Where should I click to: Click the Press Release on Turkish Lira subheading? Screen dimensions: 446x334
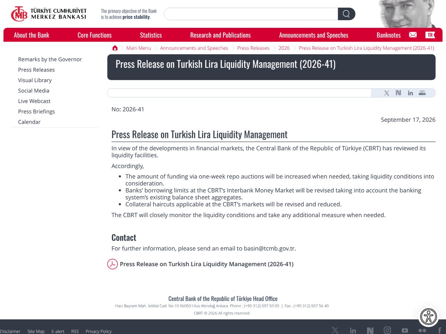(200, 134)
